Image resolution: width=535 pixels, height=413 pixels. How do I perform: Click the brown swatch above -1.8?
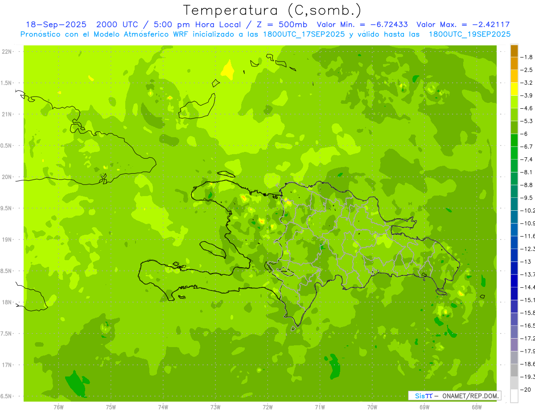tap(514, 51)
